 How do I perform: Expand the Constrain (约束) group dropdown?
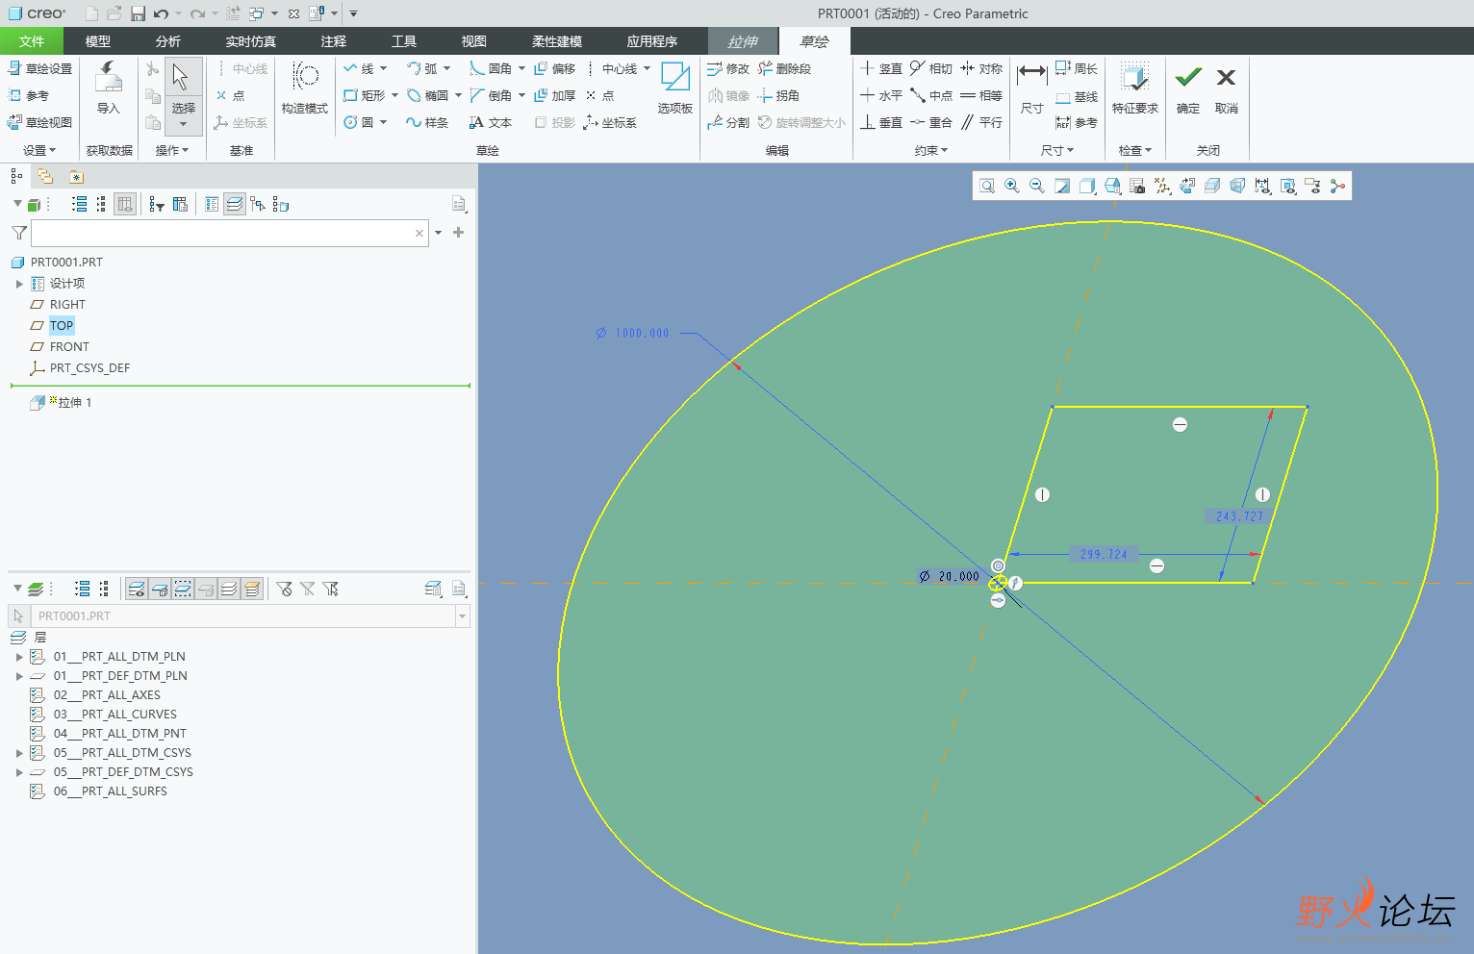pyautogui.click(x=931, y=150)
